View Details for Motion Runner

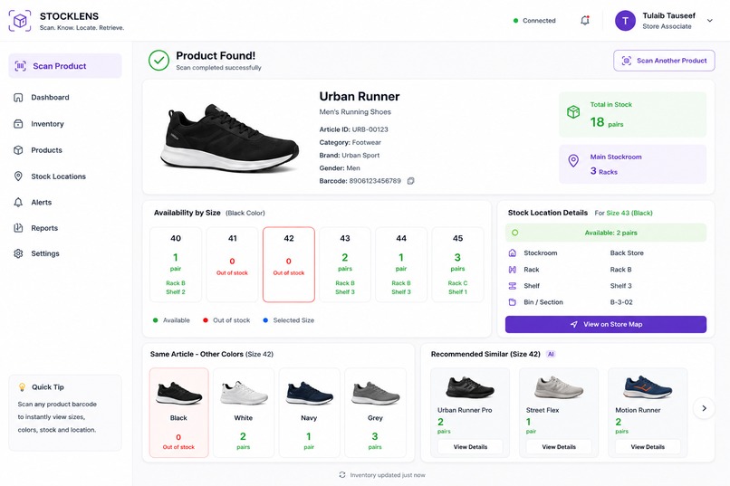pyautogui.click(x=648, y=446)
